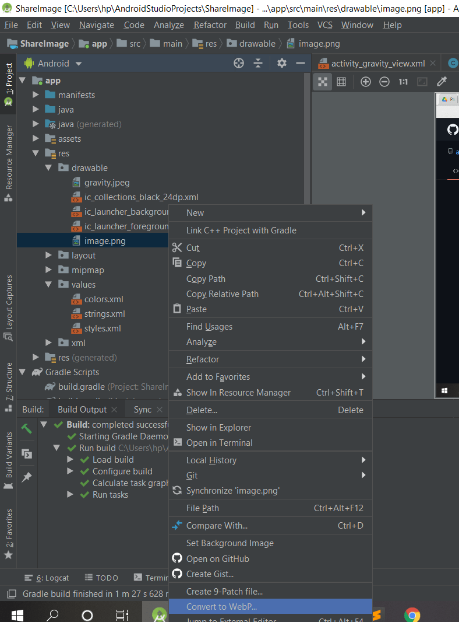459x622 pixels.
Task: Select Open on GitHub menu entry
Action: tap(270, 558)
